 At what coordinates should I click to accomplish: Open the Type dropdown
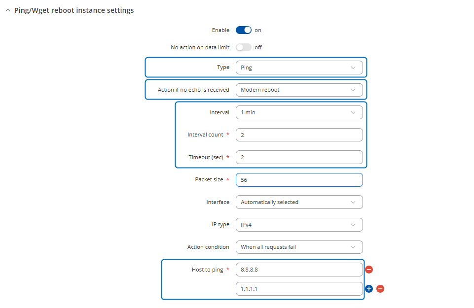click(x=299, y=68)
